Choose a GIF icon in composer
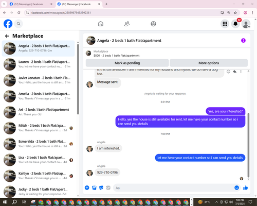Viewport: 257px width, 206px height. [108, 187]
